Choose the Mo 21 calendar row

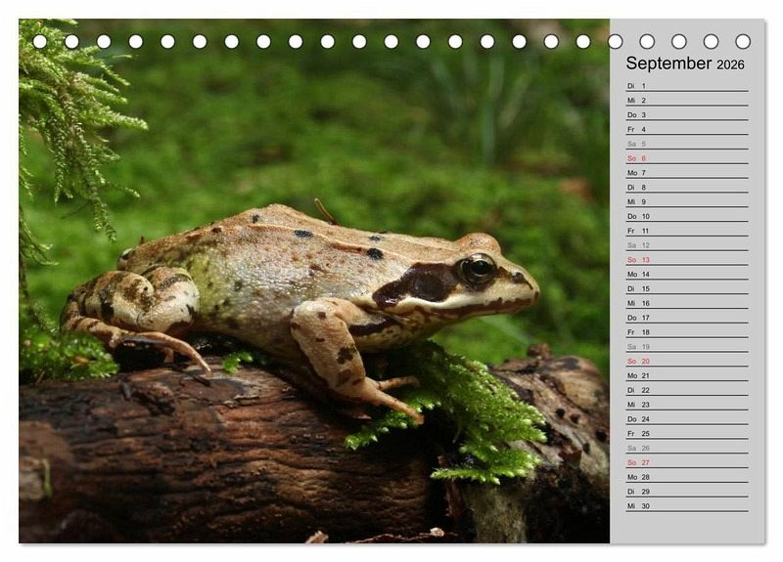coord(686,375)
